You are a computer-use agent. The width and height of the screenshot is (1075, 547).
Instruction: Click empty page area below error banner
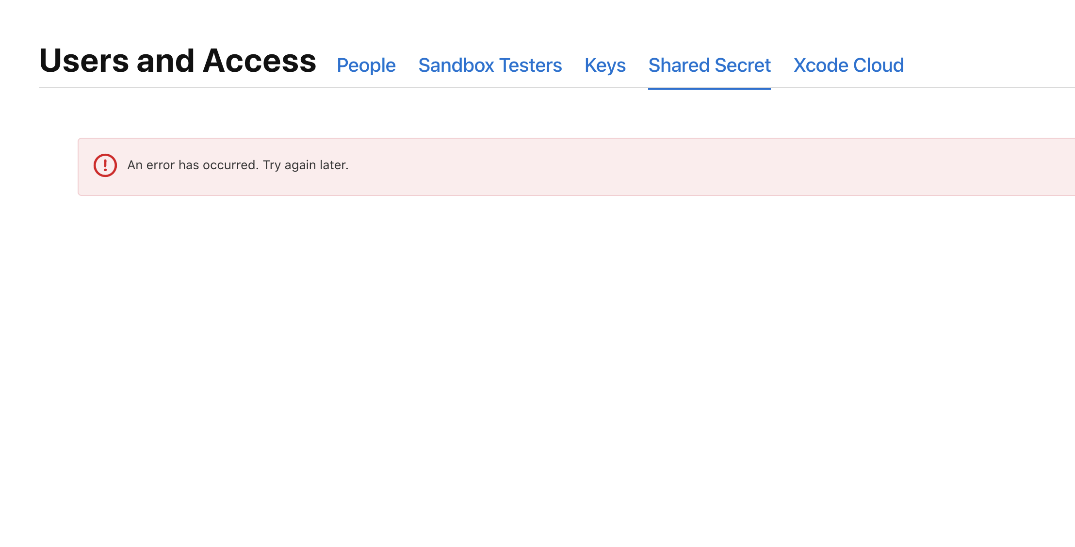pyautogui.click(x=534, y=364)
